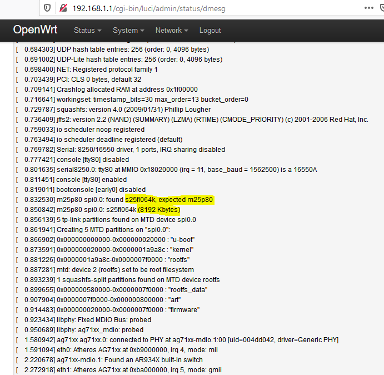Click the 'PCI: CLS 0 bytes' log line
Screen dimensions: 384x375
78,80
